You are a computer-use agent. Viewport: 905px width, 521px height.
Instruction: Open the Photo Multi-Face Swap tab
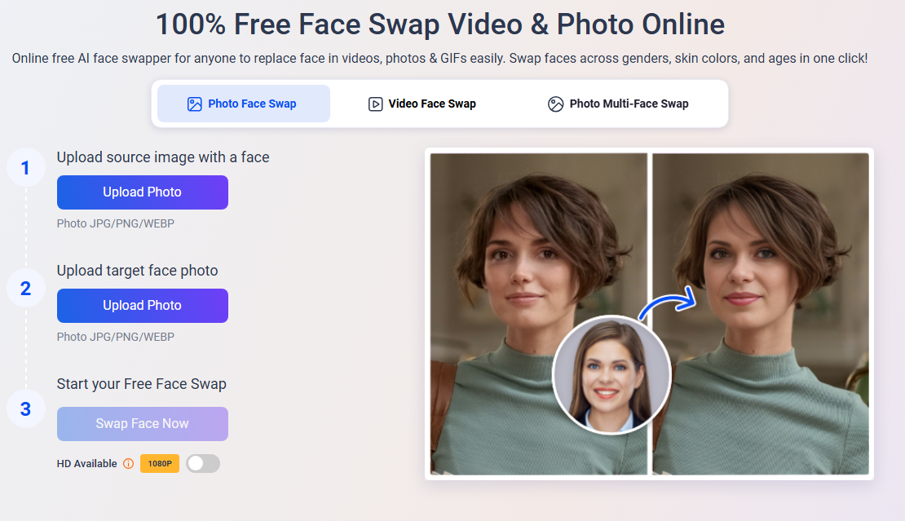(617, 104)
